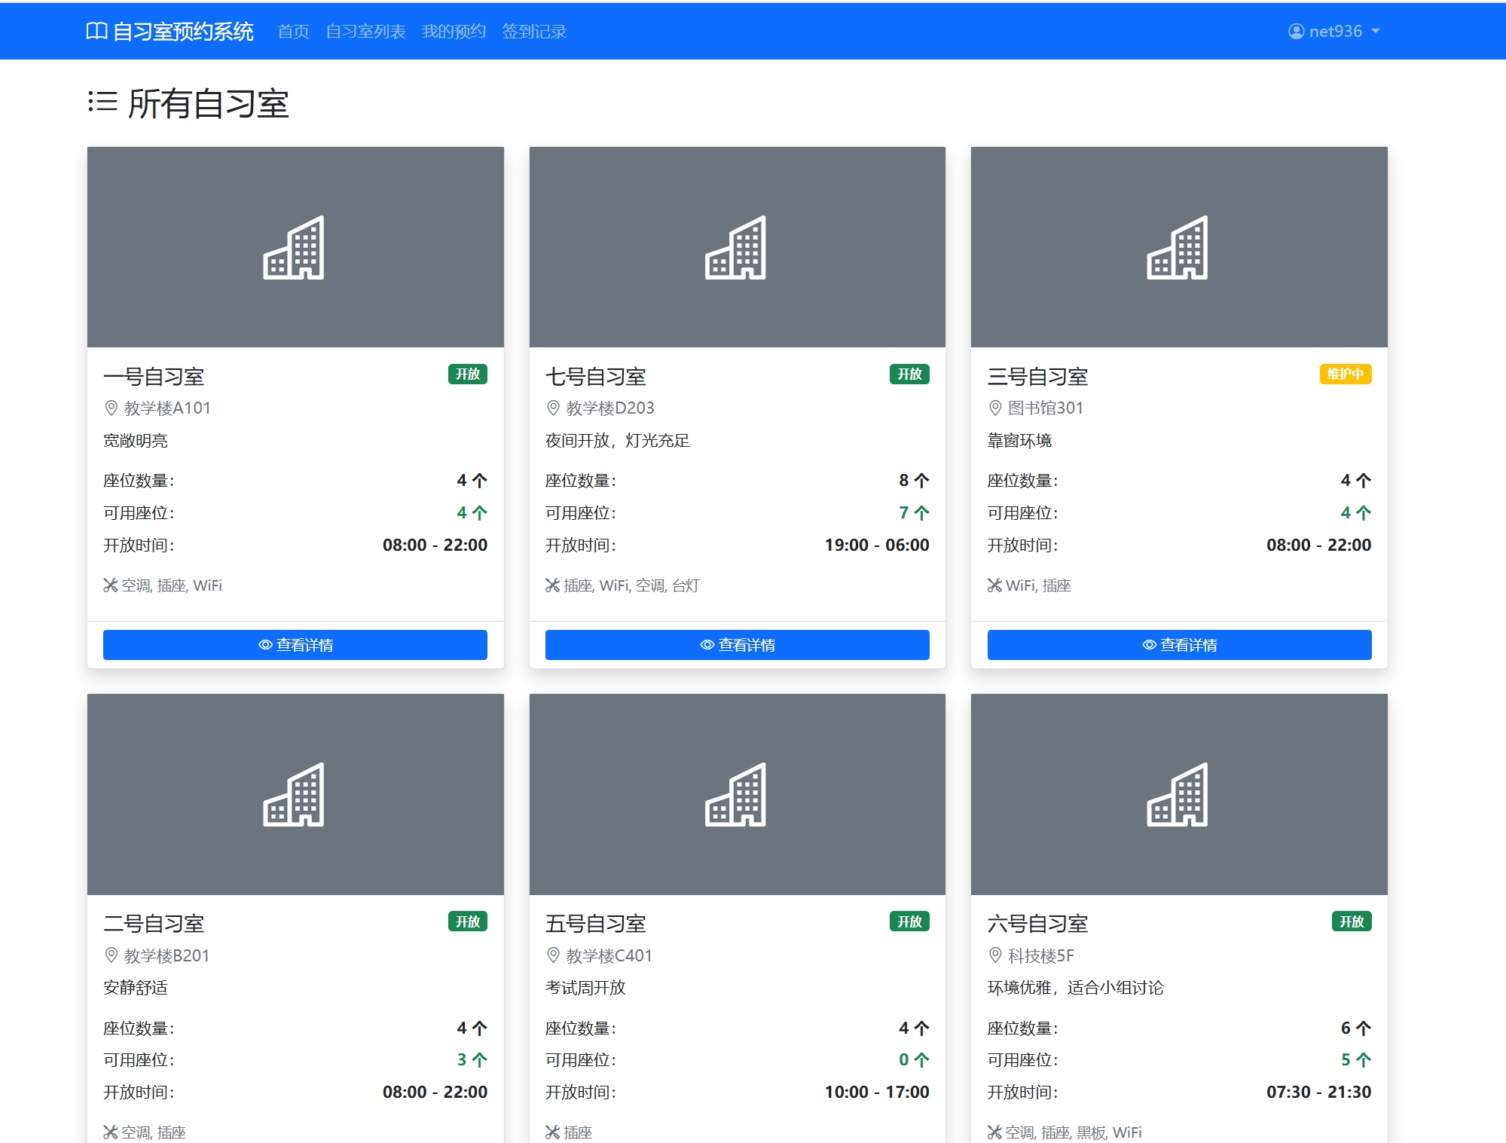Click the 维护中 badge on 三号自习室
The height and width of the screenshot is (1143, 1506).
coord(1346,374)
